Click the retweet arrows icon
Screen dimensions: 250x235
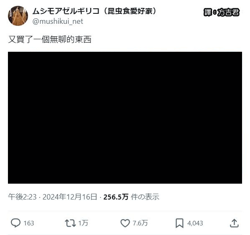click(x=70, y=223)
